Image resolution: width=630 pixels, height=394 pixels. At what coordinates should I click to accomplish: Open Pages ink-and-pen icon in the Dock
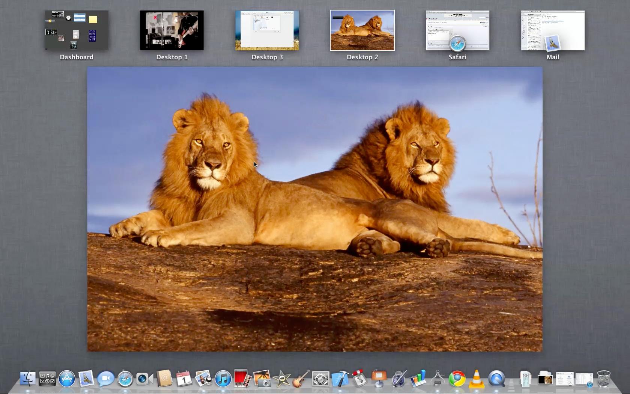pyautogui.click(x=398, y=379)
